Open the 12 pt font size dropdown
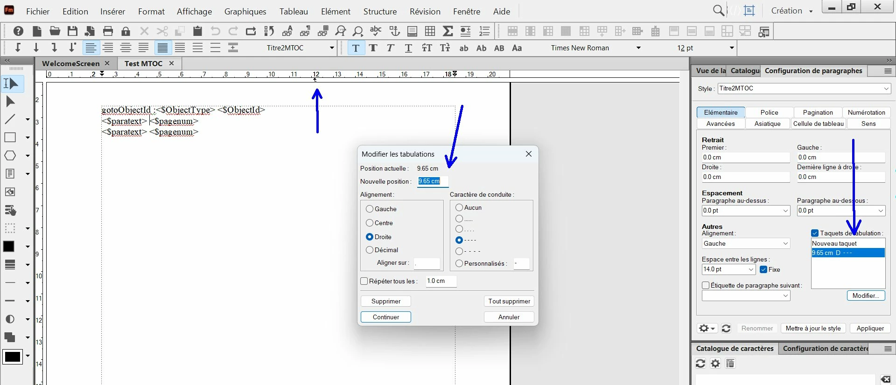 [x=732, y=48]
